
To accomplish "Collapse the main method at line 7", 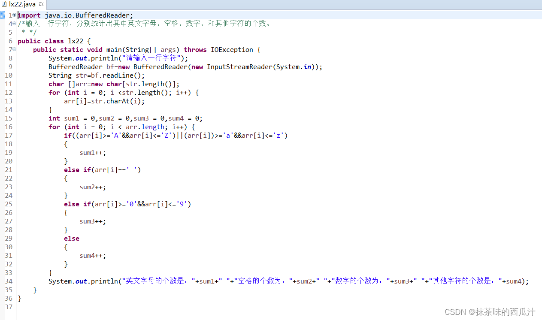I will point(14,49).
